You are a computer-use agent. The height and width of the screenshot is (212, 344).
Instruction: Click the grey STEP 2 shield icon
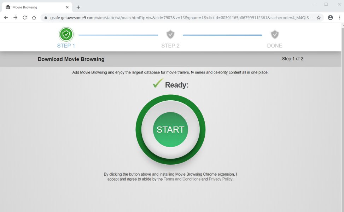point(170,34)
